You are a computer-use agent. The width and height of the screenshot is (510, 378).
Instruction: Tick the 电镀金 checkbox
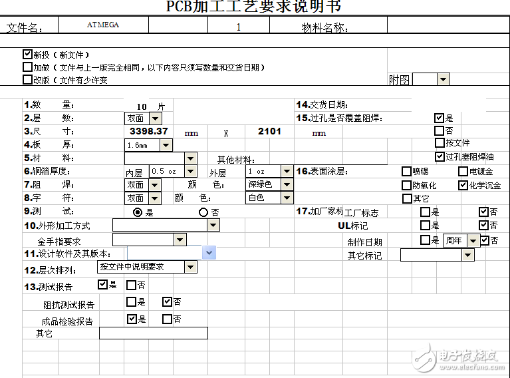[463, 172]
